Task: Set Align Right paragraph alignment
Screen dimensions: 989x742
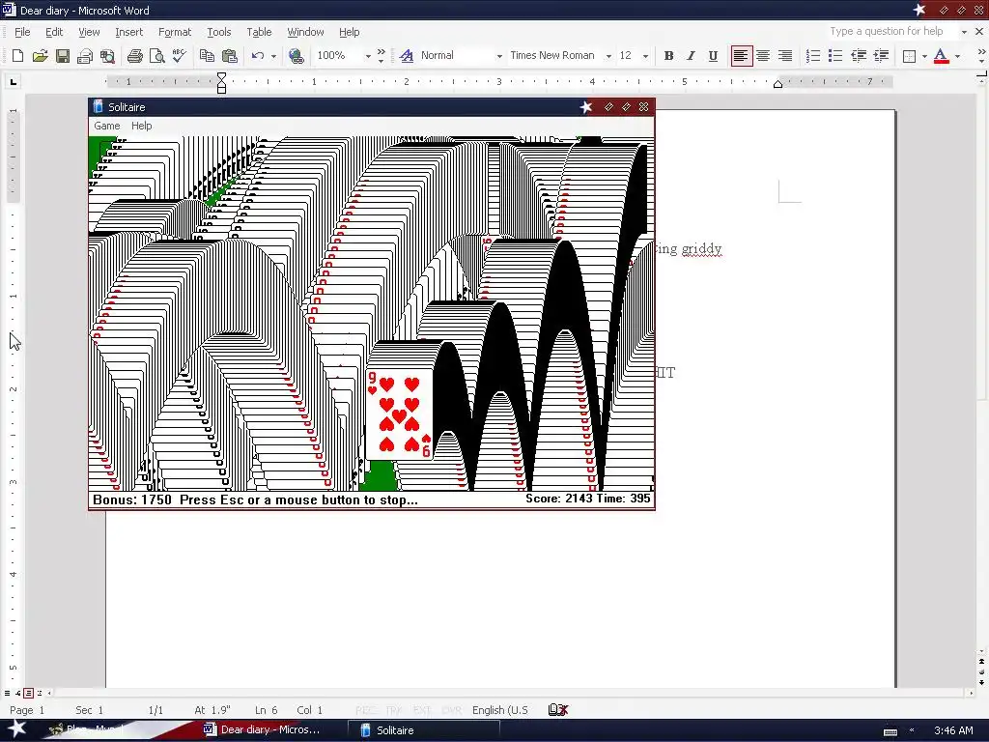Action: point(784,55)
